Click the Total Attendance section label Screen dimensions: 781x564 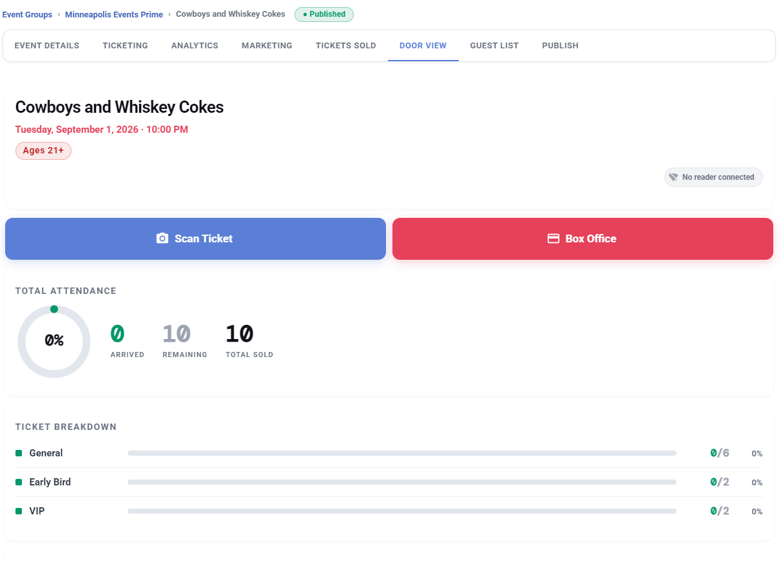(66, 291)
